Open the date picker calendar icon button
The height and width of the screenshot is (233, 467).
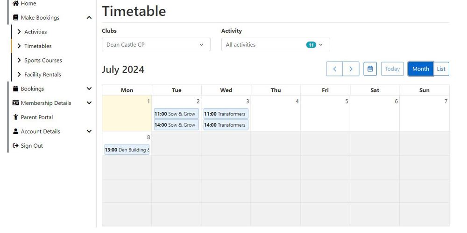[x=370, y=69]
